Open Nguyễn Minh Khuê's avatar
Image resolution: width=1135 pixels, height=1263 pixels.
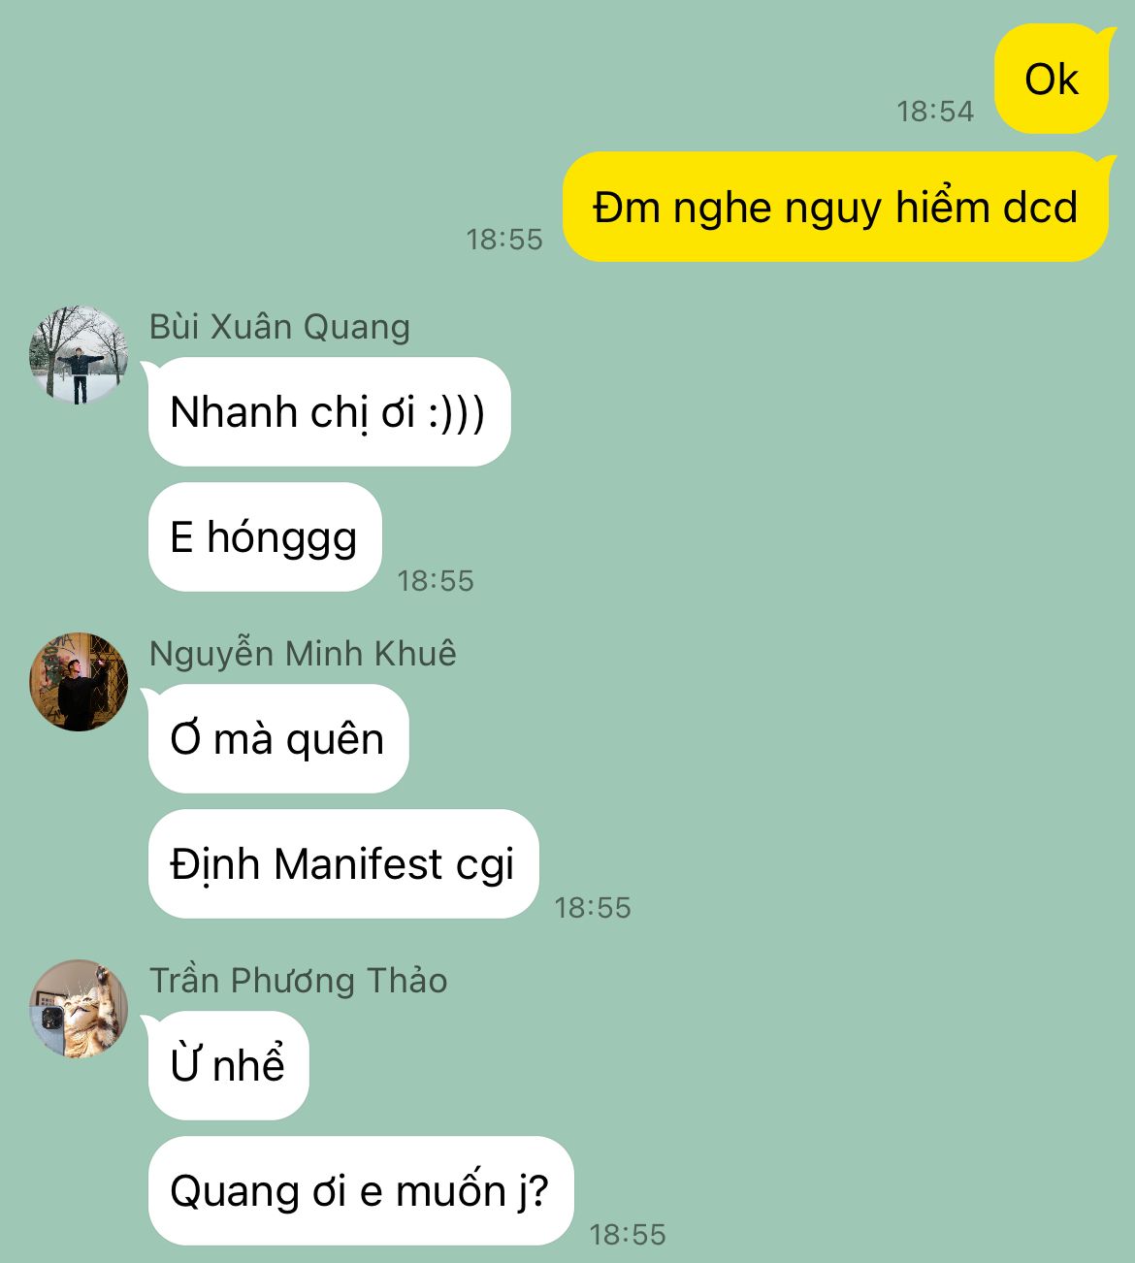79,682
